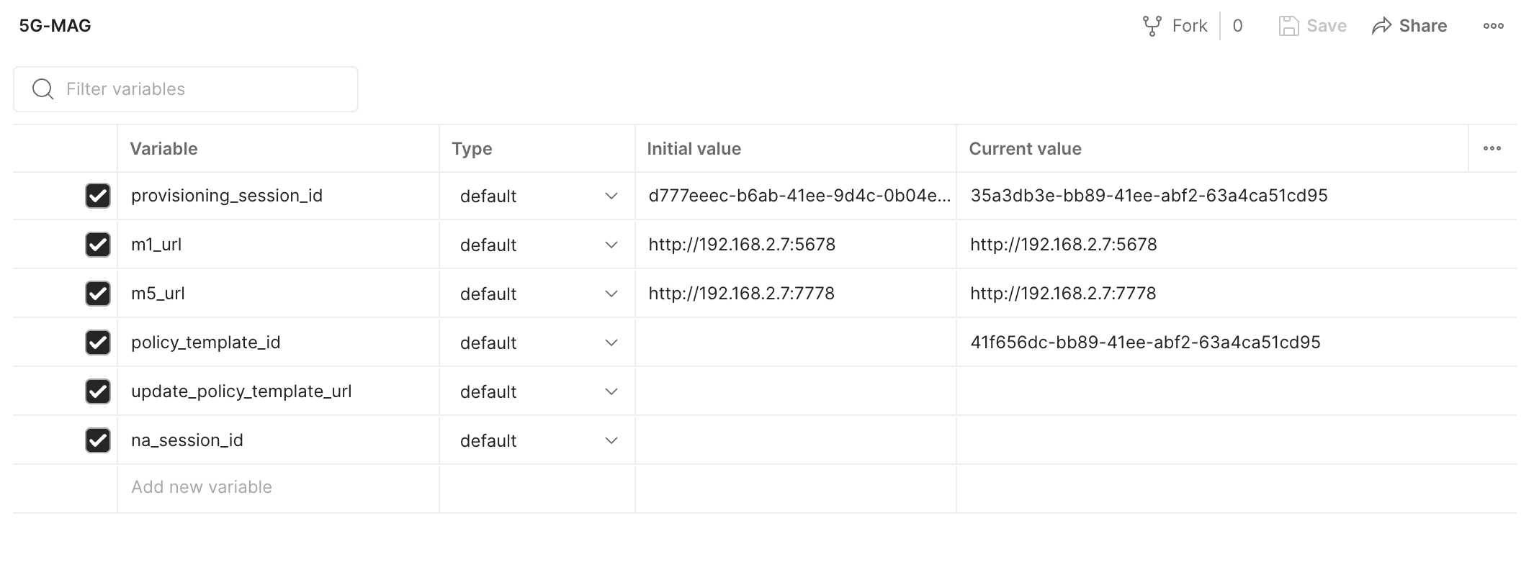Click the Fork icon

1152,26
